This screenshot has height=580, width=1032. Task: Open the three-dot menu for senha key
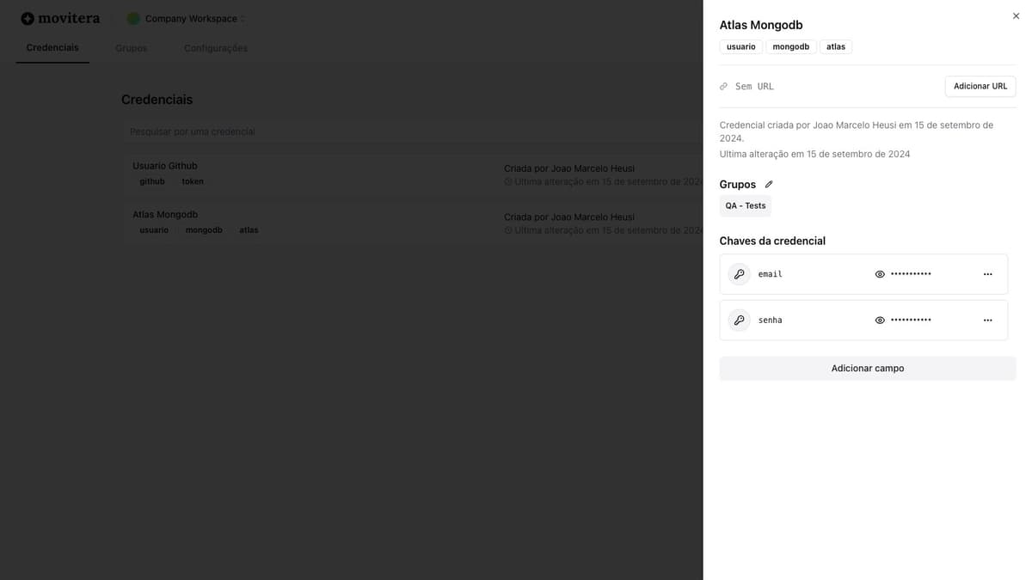[x=987, y=320]
